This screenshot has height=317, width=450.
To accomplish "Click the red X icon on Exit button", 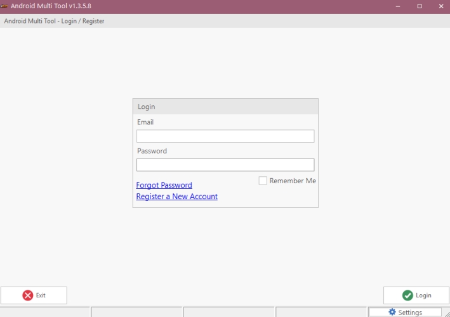I will coord(28,295).
